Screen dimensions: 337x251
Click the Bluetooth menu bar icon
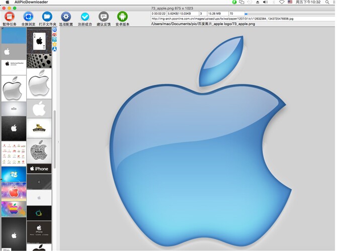(274, 2)
